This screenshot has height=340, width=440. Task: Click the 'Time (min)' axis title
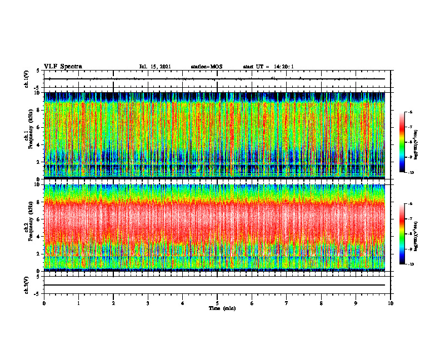click(x=222, y=308)
